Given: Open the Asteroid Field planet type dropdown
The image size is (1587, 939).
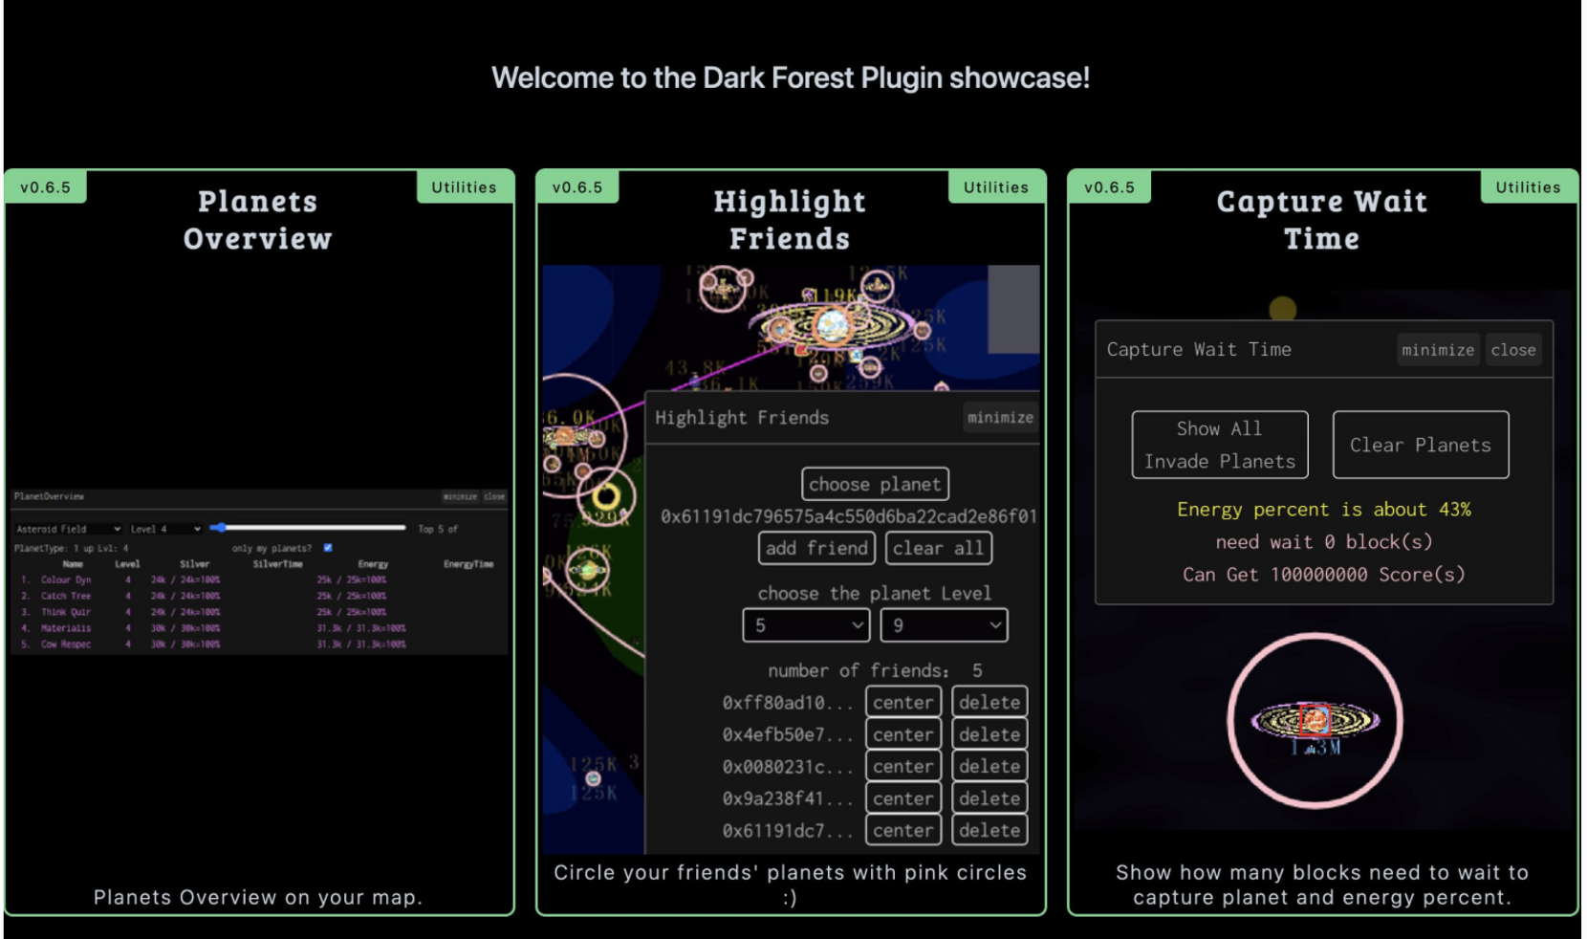Looking at the screenshot, I should [68, 529].
